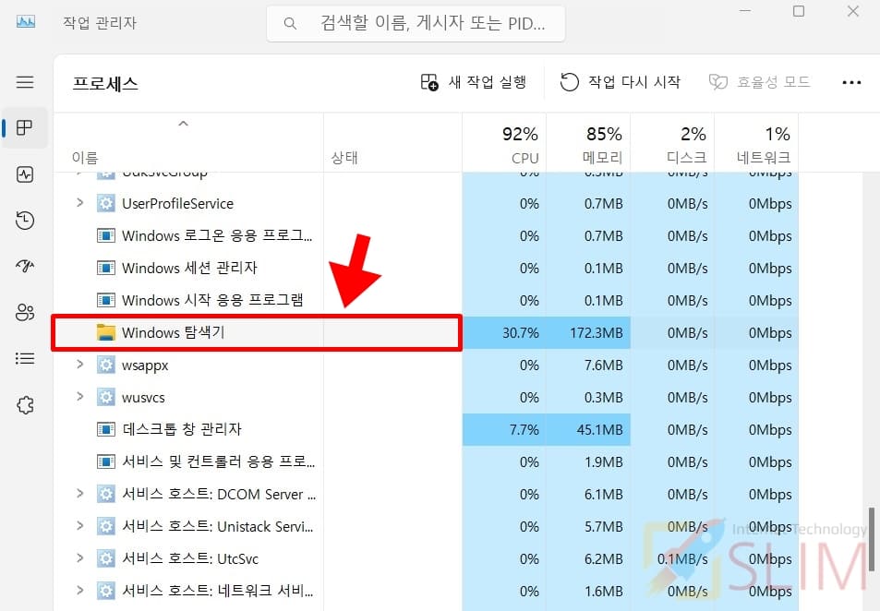
Task: Open the hamburger navigation menu
Action: [25, 82]
